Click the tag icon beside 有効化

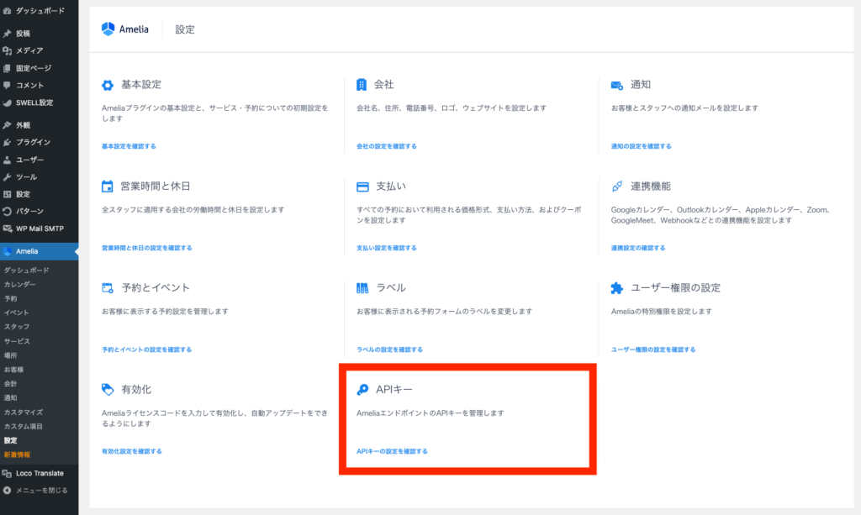click(107, 390)
